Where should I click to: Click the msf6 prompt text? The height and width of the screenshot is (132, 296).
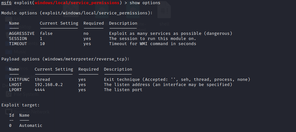tap(6, 3)
